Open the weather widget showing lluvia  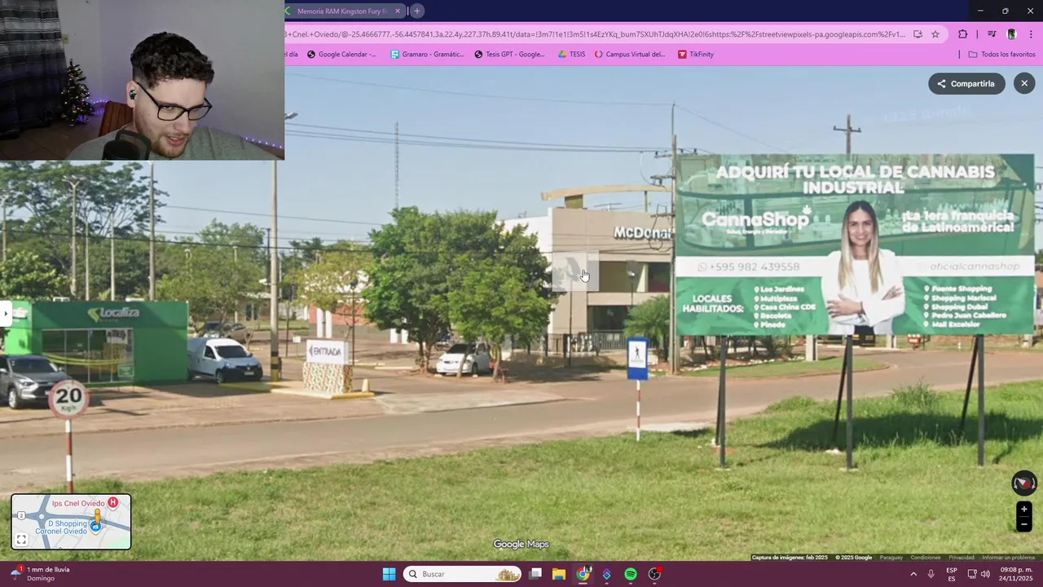tap(41, 574)
